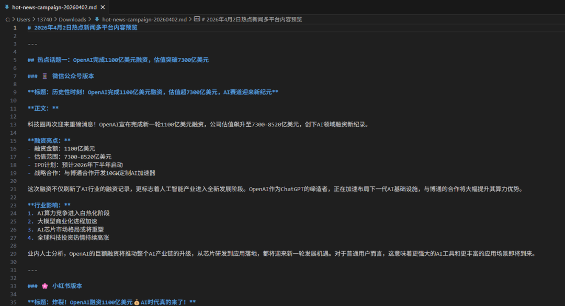This screenshot has width=565, height=306.
Task: Click the '---' separator text on line 3
Action: 32,44
